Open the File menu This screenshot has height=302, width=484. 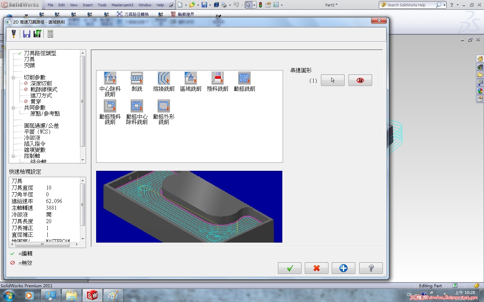(50, 5)
